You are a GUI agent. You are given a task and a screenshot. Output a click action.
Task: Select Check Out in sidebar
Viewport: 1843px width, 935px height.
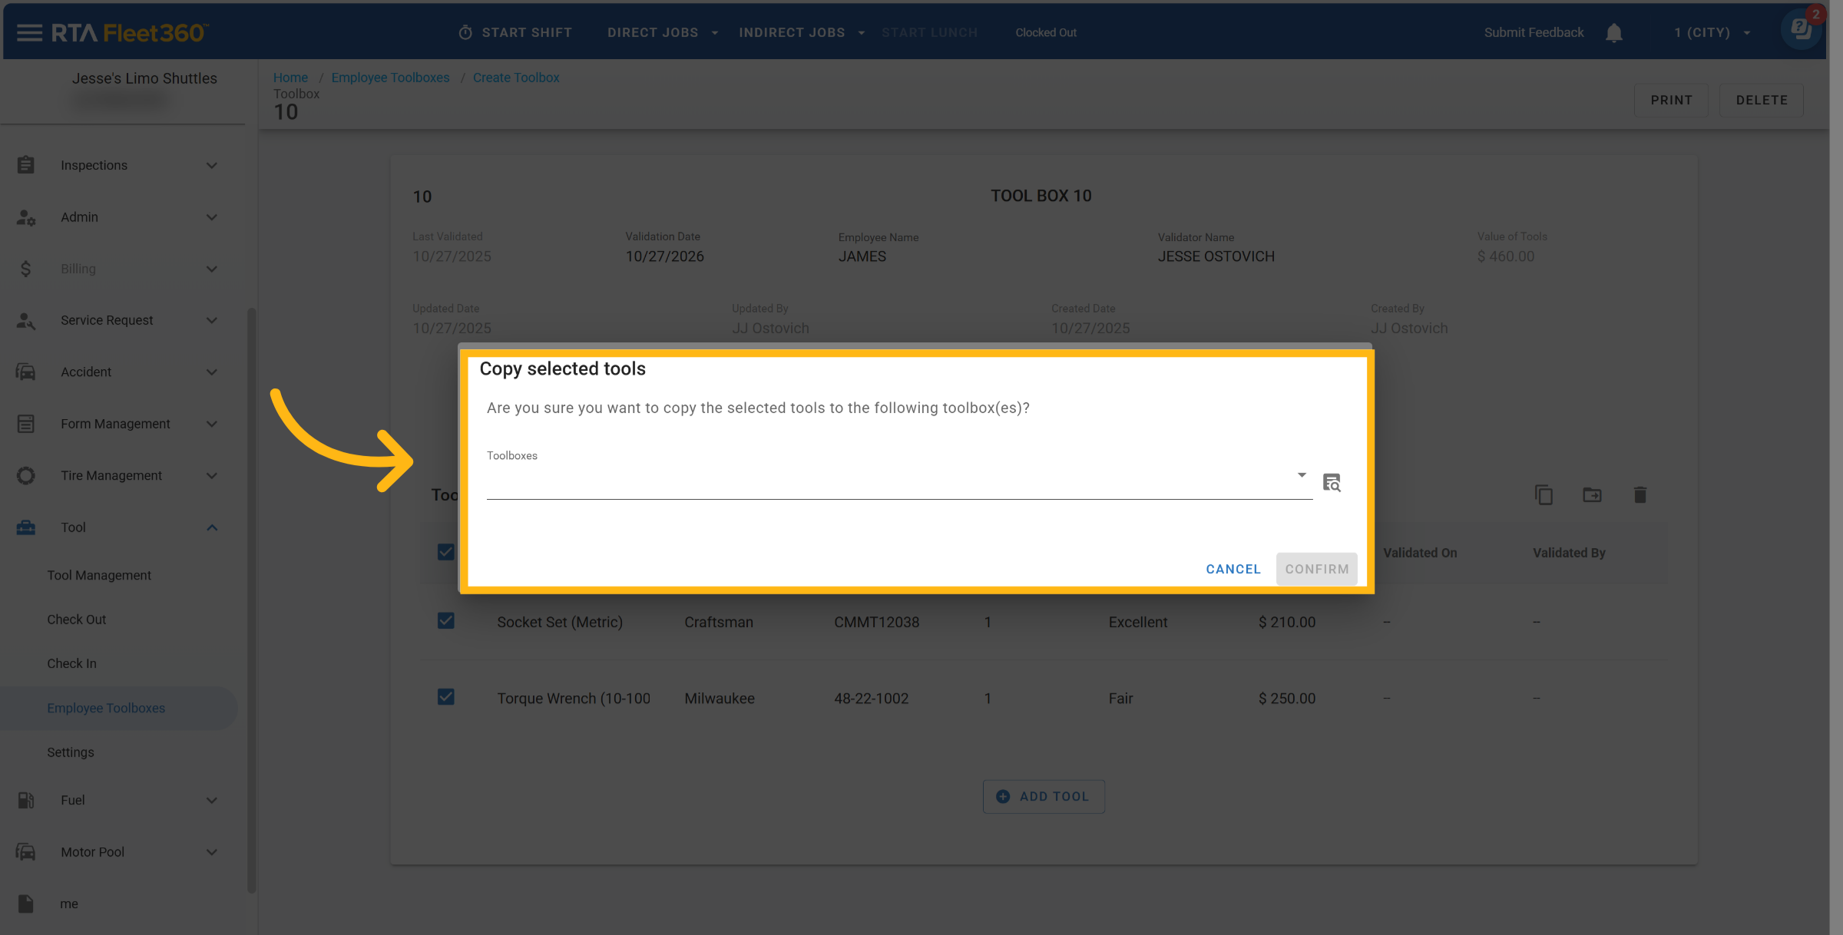click(77, 619)
